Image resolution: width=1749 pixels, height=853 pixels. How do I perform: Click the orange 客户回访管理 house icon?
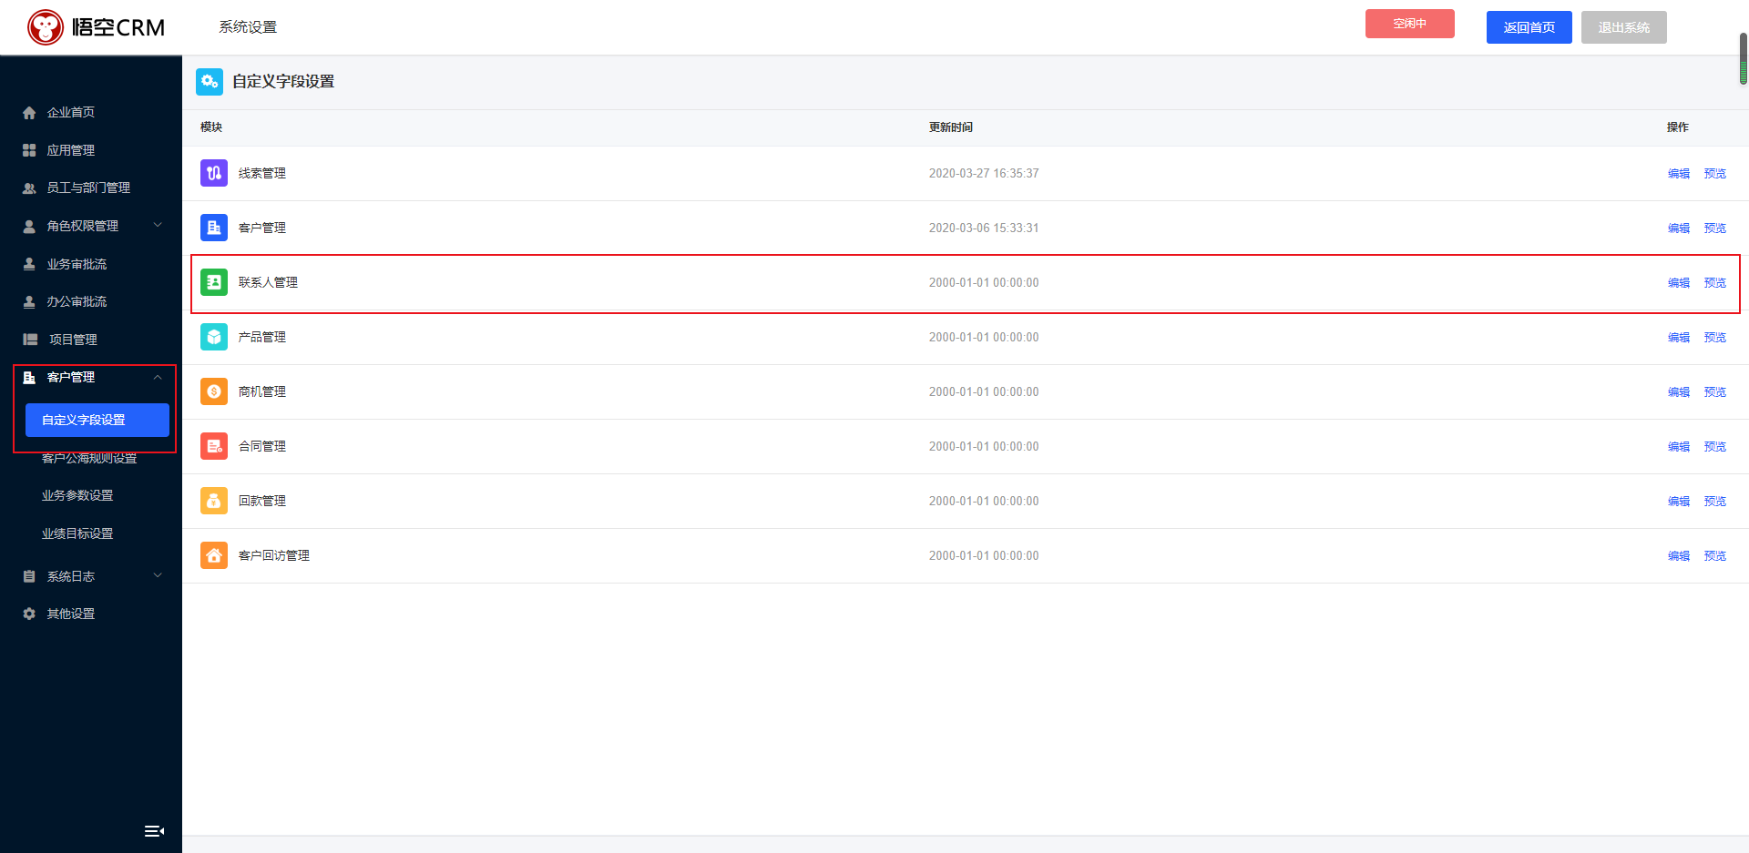214,555
